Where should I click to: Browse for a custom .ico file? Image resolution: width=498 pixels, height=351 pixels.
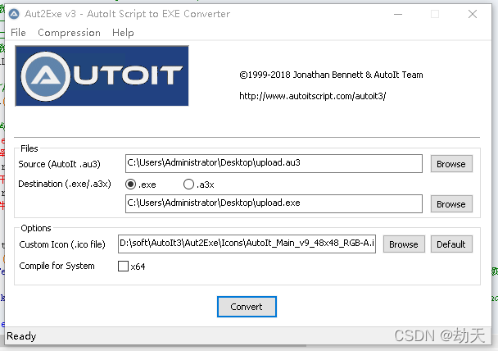click(404, 244)
